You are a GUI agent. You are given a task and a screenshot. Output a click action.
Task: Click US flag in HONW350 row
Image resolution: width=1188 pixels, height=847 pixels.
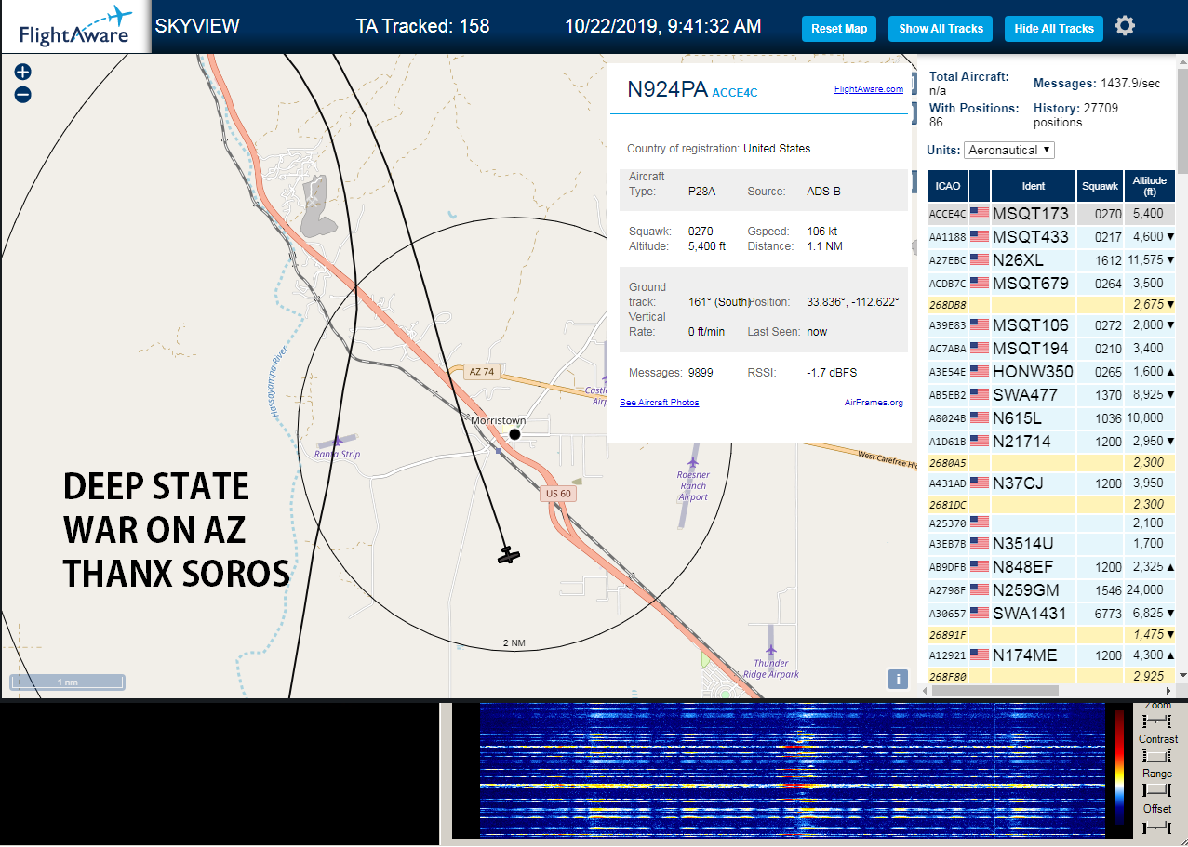(x=980, y=372)
